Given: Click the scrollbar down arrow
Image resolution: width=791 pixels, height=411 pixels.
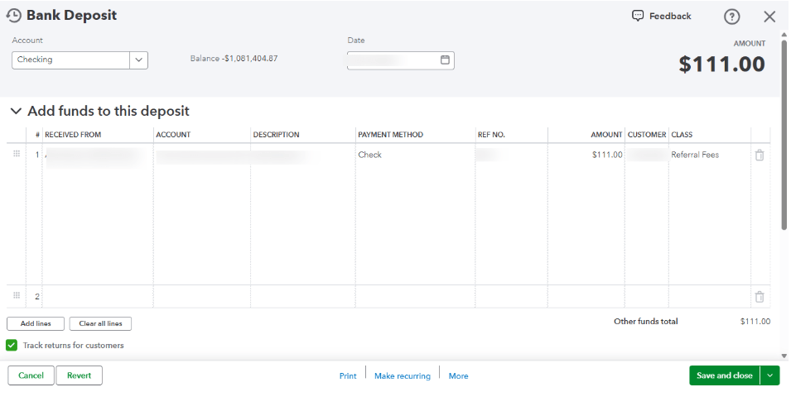Looking at the screenshot, I should click(x=784, y=356).
